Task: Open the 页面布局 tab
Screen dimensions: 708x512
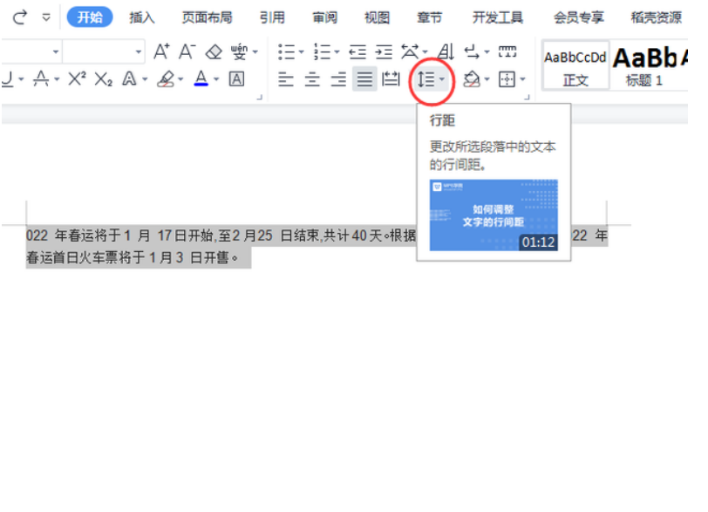Action: [207, 17]
